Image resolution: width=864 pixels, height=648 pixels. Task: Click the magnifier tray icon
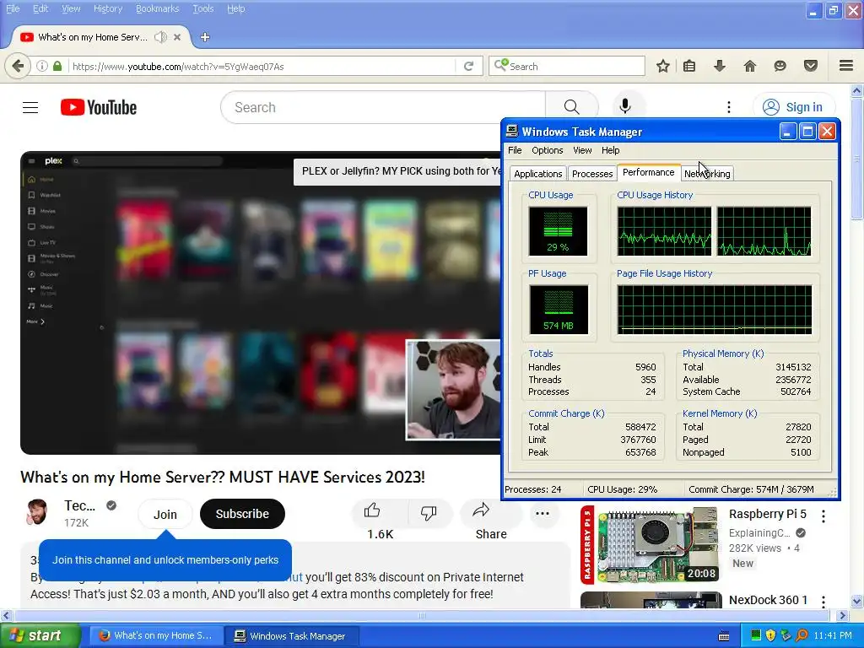tap(802, 635)
